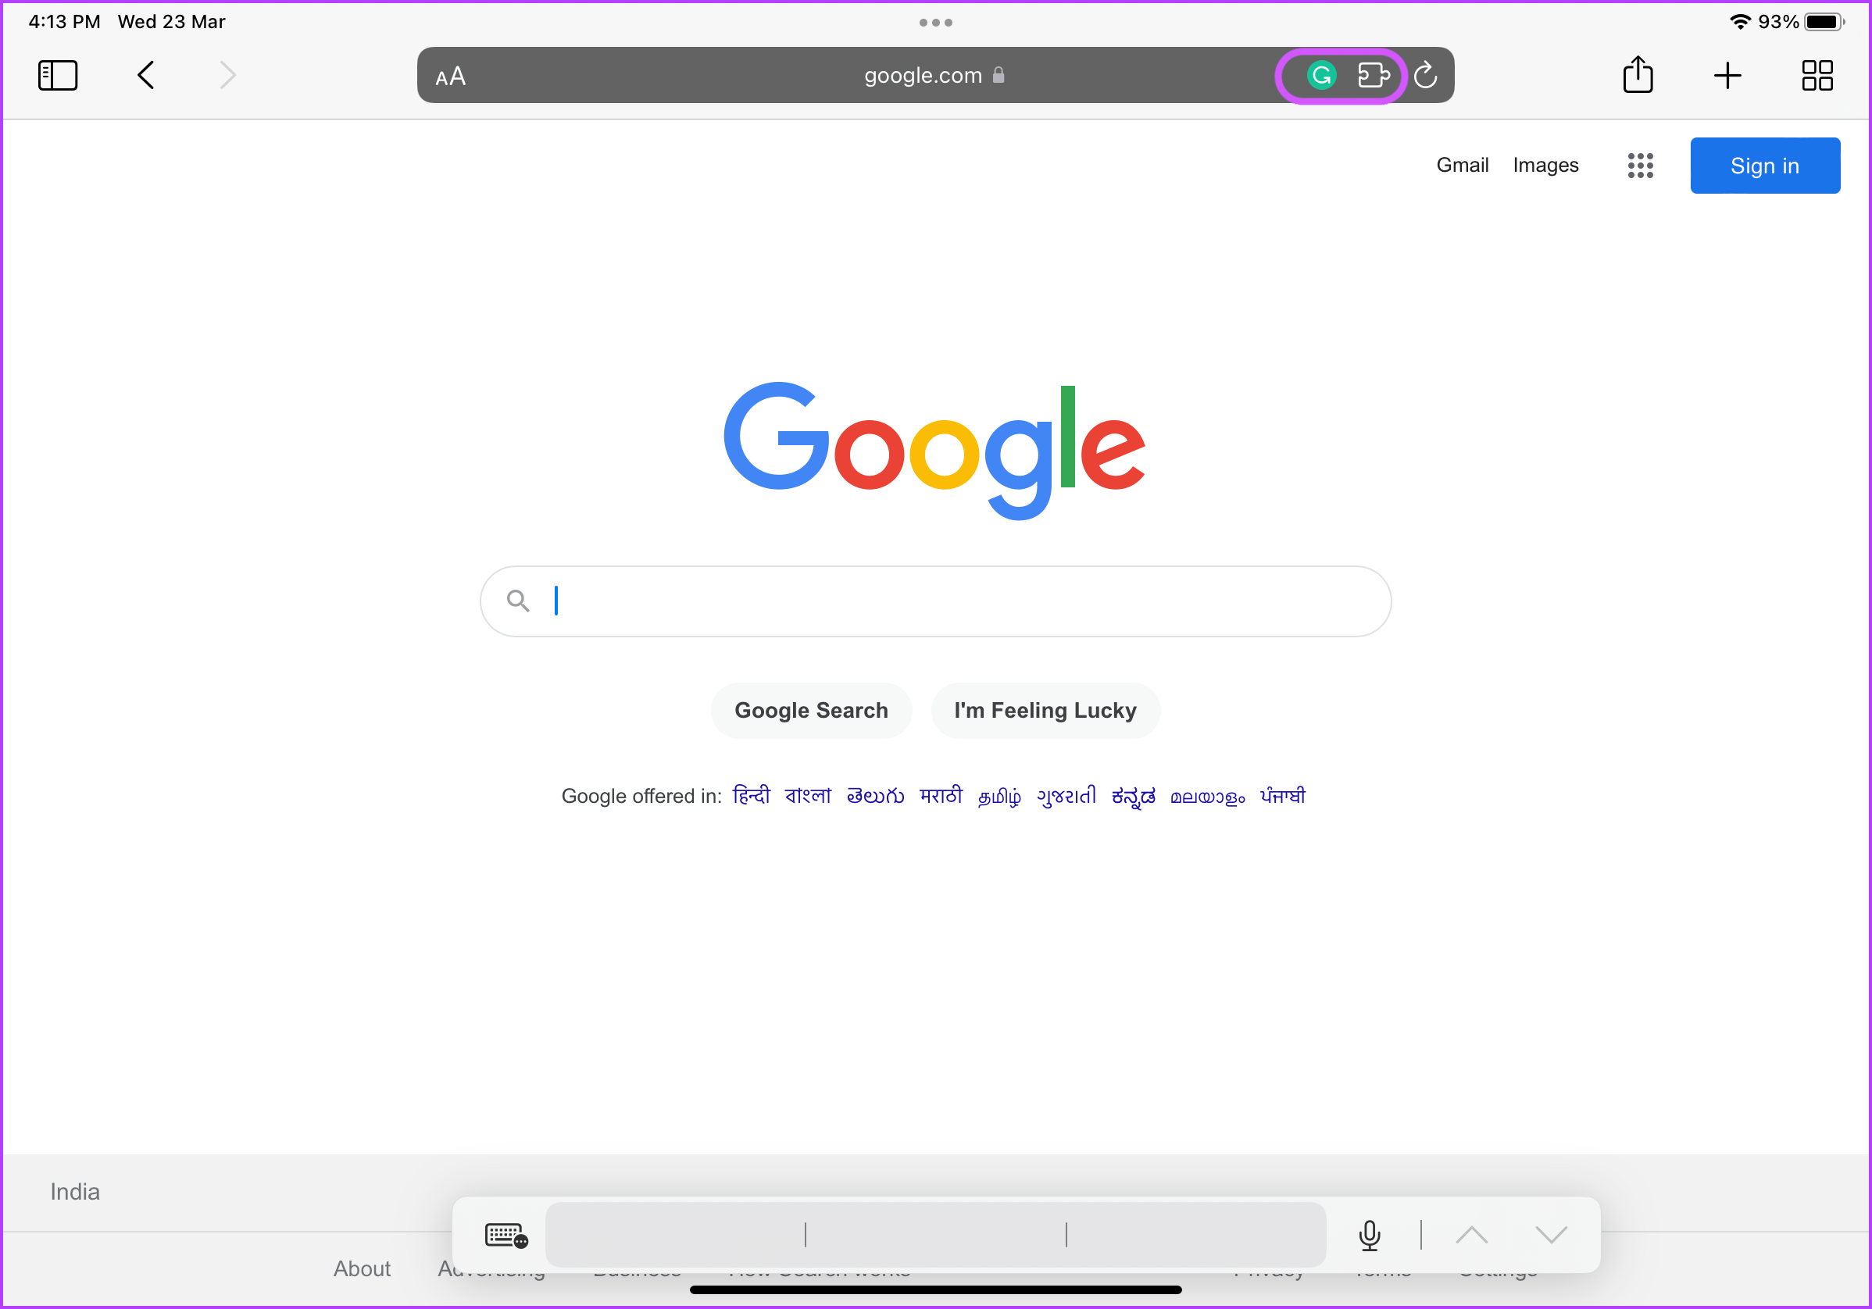
Task: Jump to the next form field
Action: (x=1551, y=1235)
